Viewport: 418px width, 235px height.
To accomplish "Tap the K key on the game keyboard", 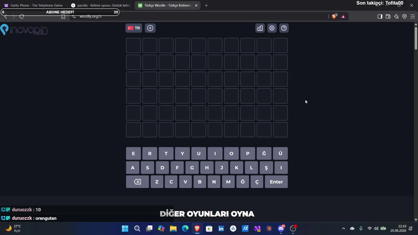I will point(236,168).
